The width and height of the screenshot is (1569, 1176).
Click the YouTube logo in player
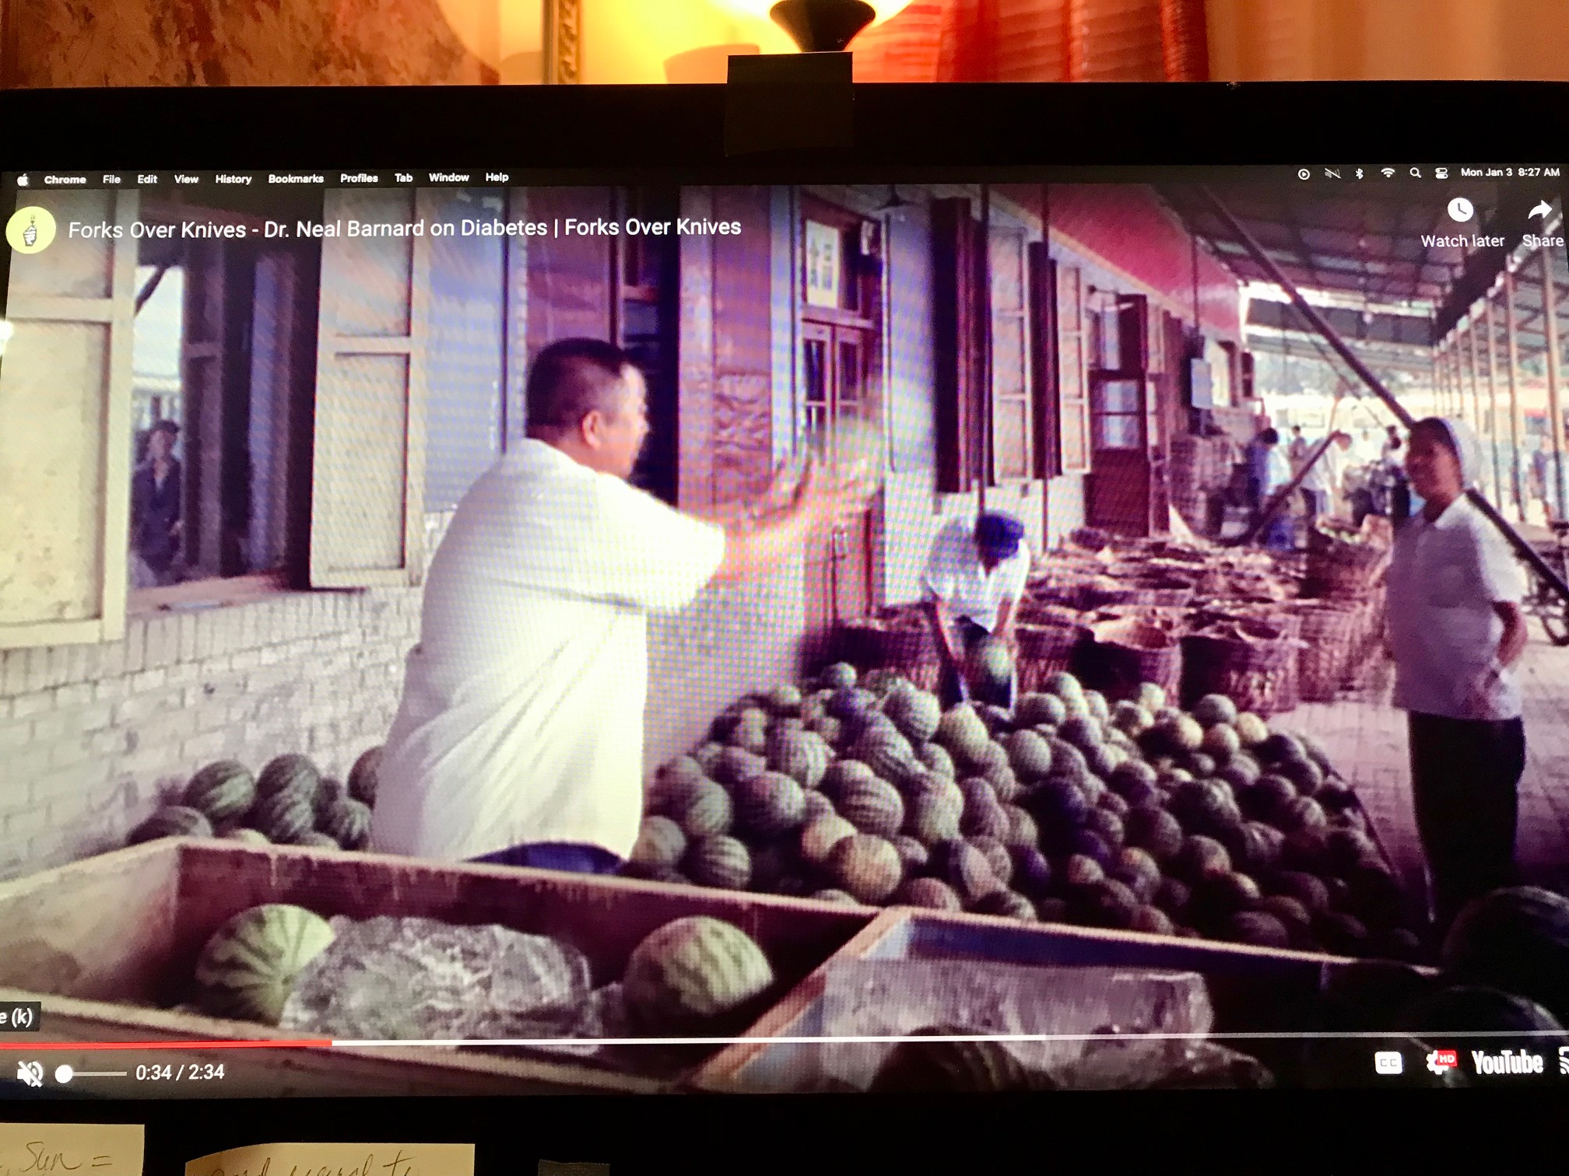coord(1506,1062)
